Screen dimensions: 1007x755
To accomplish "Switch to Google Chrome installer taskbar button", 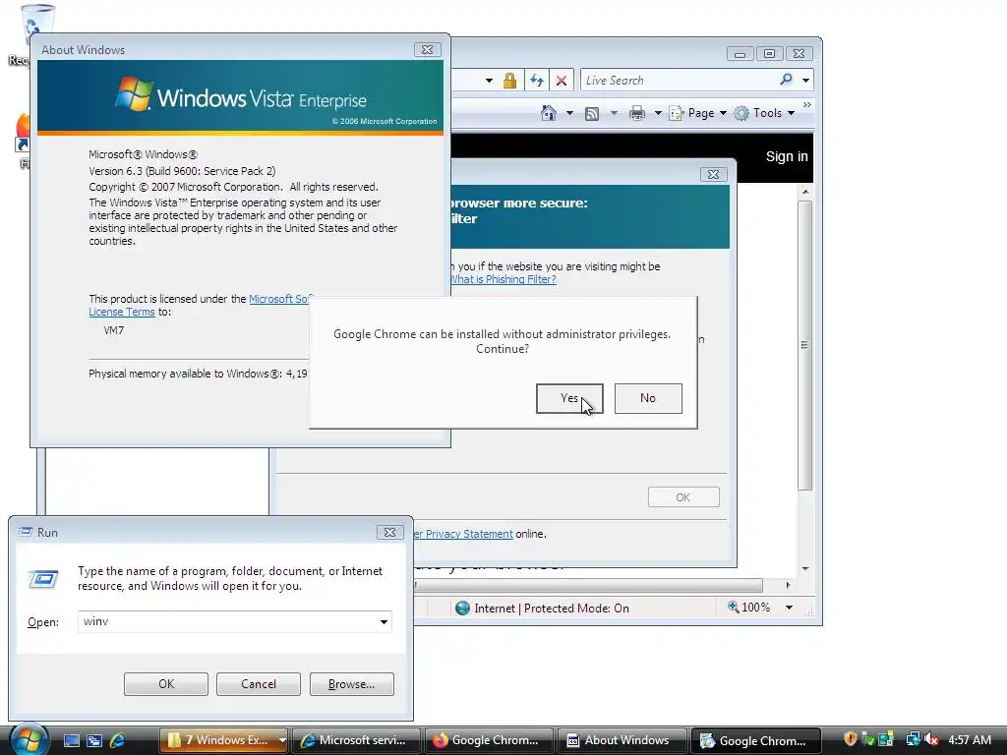I will click(x=755, y=740).
